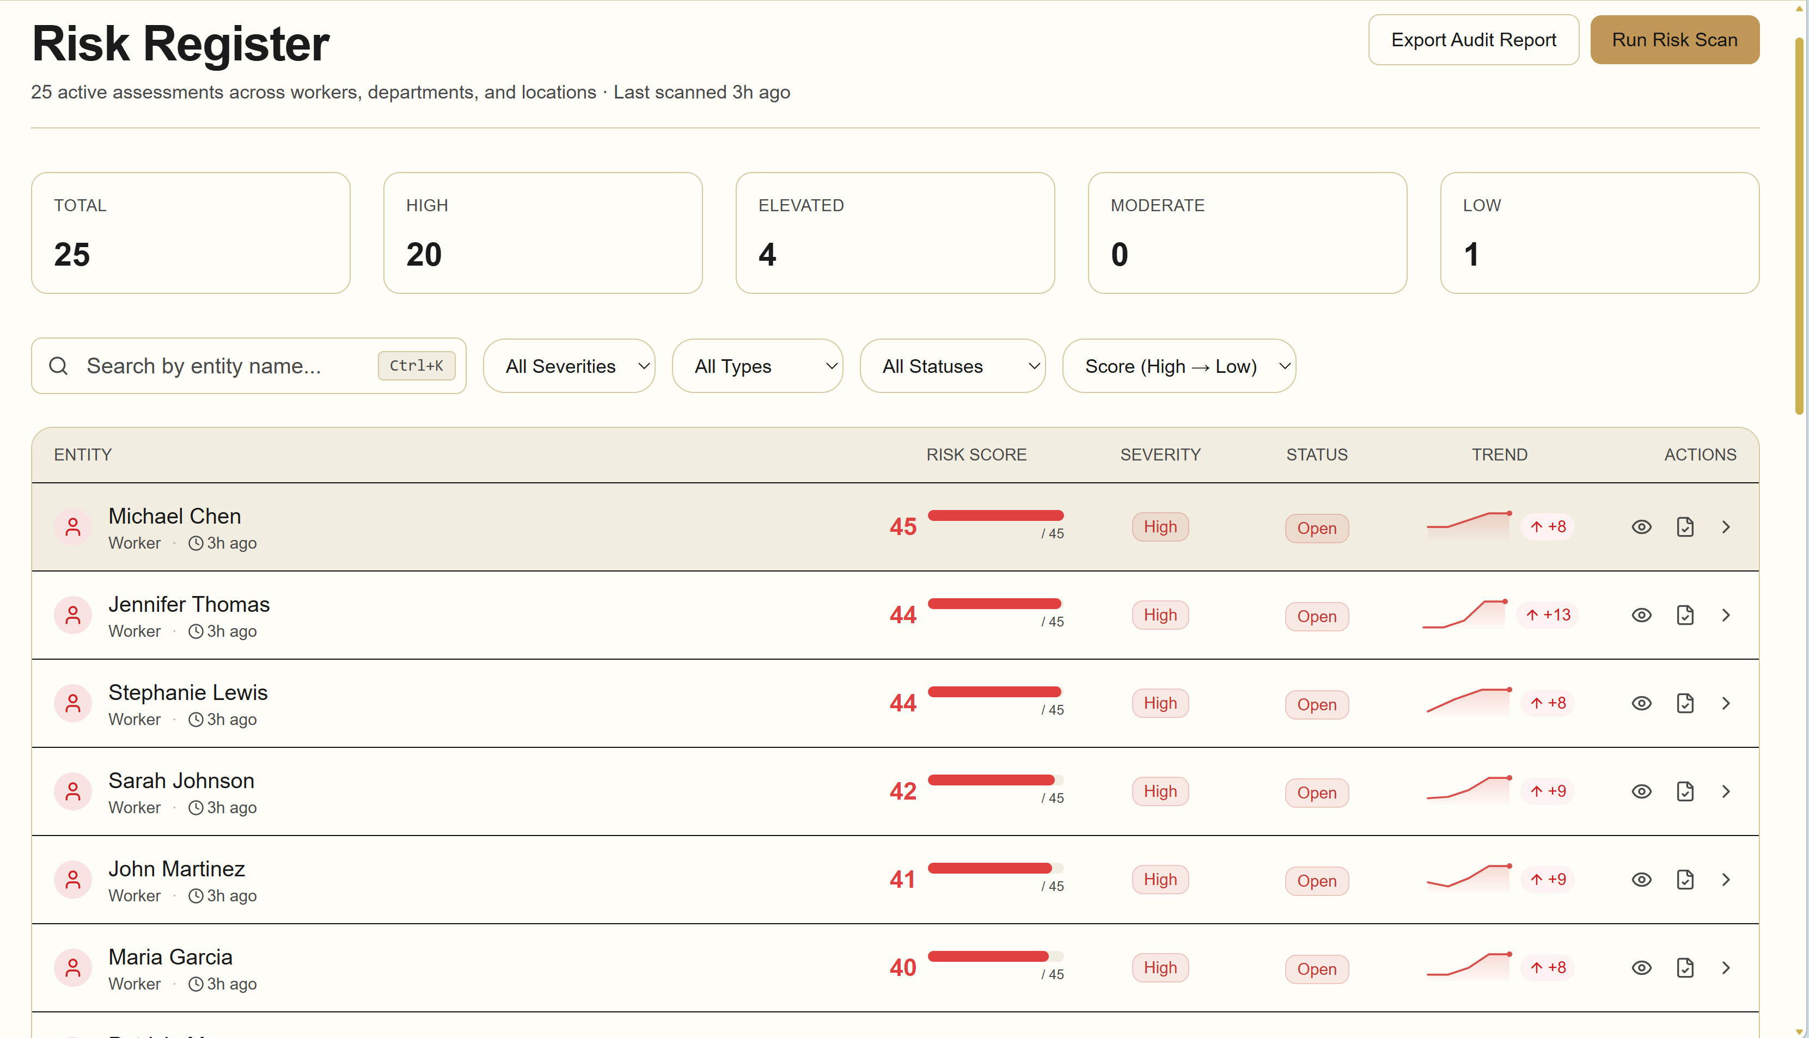
Task: Click Export Audit Report
Action: tap(1473, 40)
